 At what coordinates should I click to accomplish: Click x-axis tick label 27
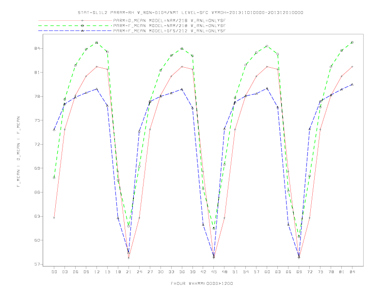click(x=150, y=272)
